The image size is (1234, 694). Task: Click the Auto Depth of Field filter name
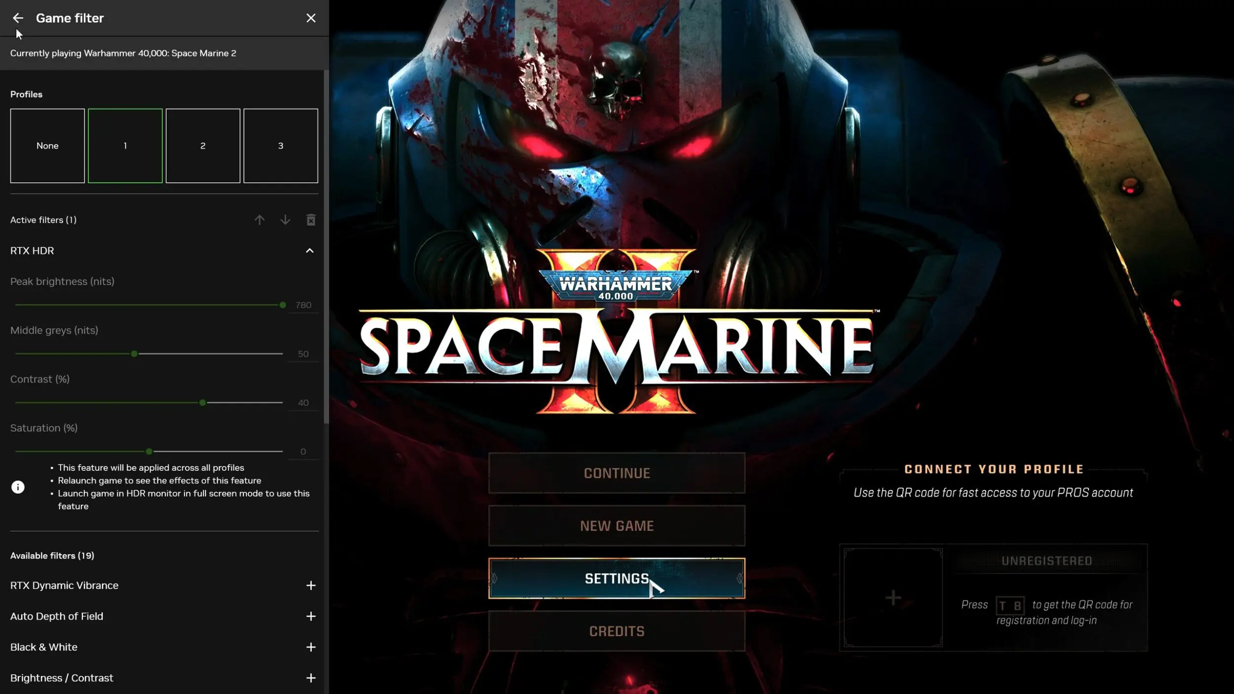[57, 617]
